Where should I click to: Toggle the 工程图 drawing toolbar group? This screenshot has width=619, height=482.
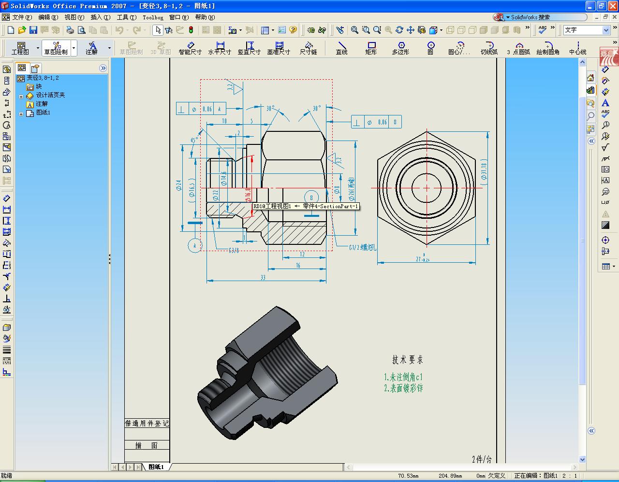[20, 48]
